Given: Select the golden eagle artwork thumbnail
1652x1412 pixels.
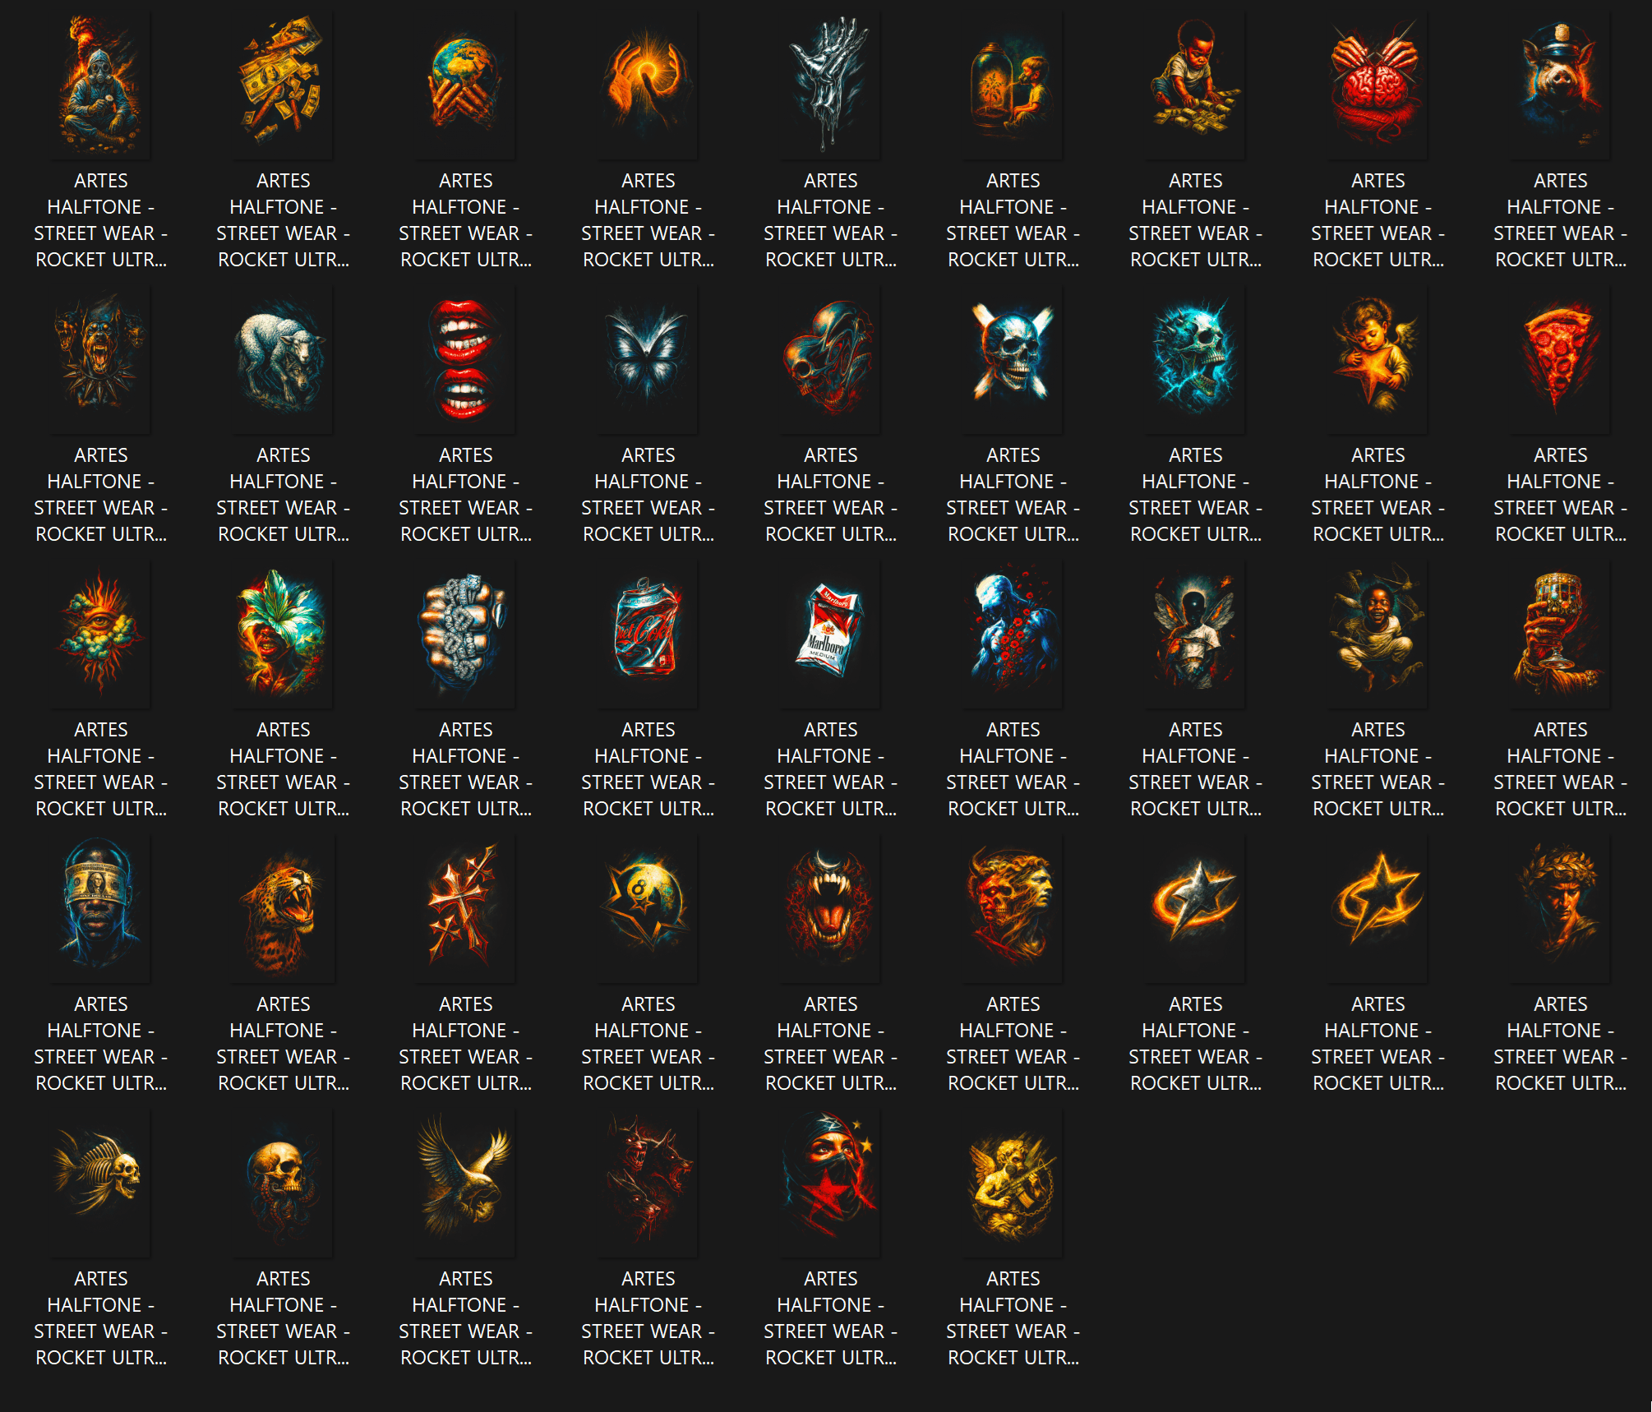Looking at the screenshot, I should 465,1183.
